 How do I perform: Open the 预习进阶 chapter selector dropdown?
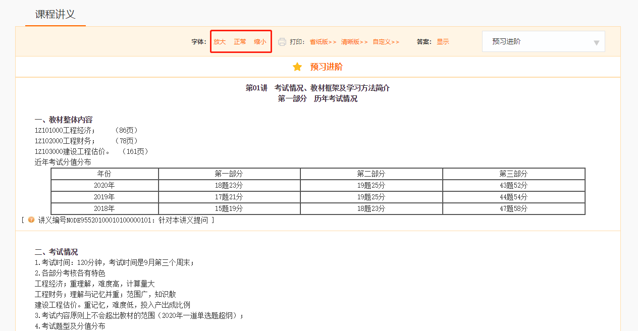click(x=544, y=41)
